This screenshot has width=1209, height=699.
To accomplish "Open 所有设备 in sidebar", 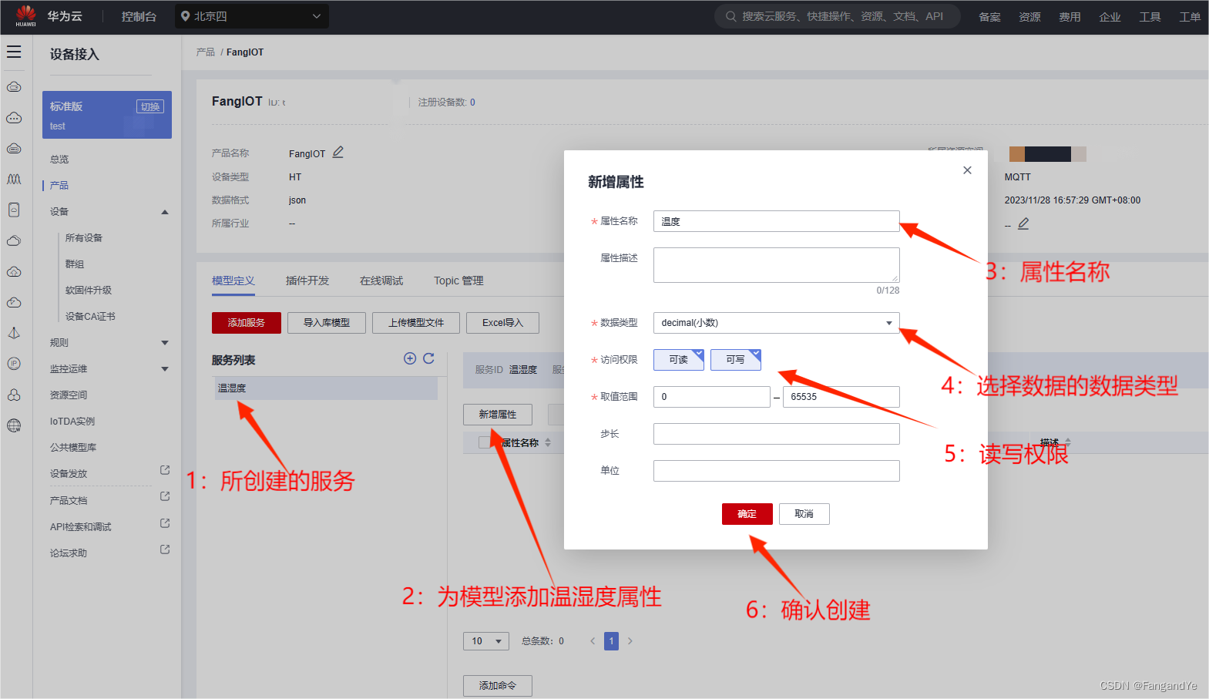I will (x=84, y=238).
